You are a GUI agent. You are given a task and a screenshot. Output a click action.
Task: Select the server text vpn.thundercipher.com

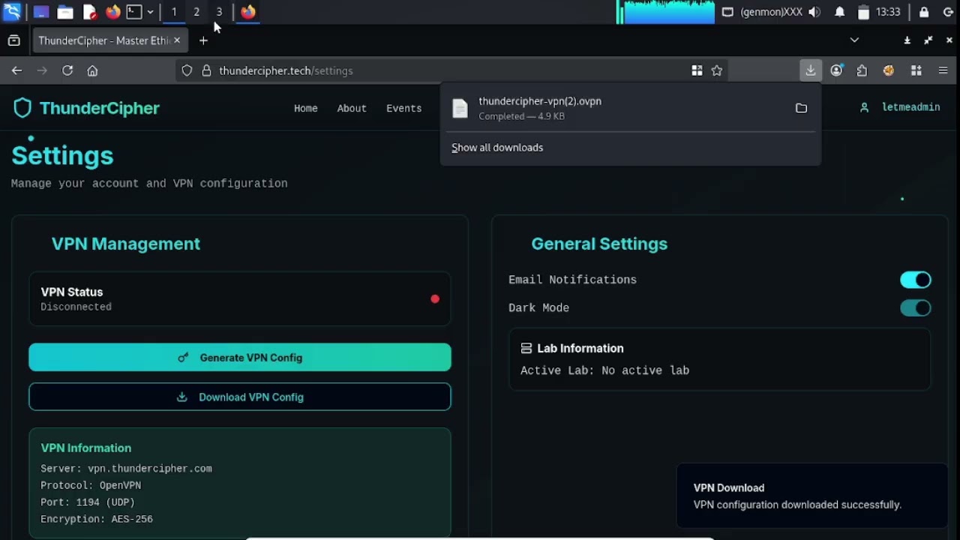click(x=150, y=469)
